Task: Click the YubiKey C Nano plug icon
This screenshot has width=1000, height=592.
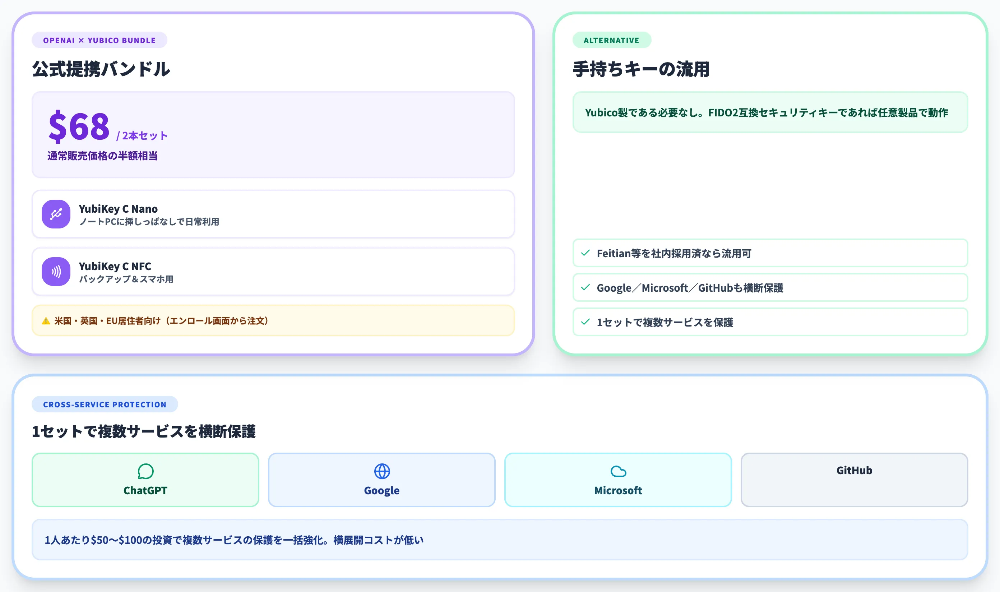Action: pyautogui.click(x=56, y=214)
